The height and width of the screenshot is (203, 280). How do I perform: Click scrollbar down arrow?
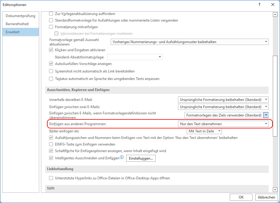coord(275,190)
